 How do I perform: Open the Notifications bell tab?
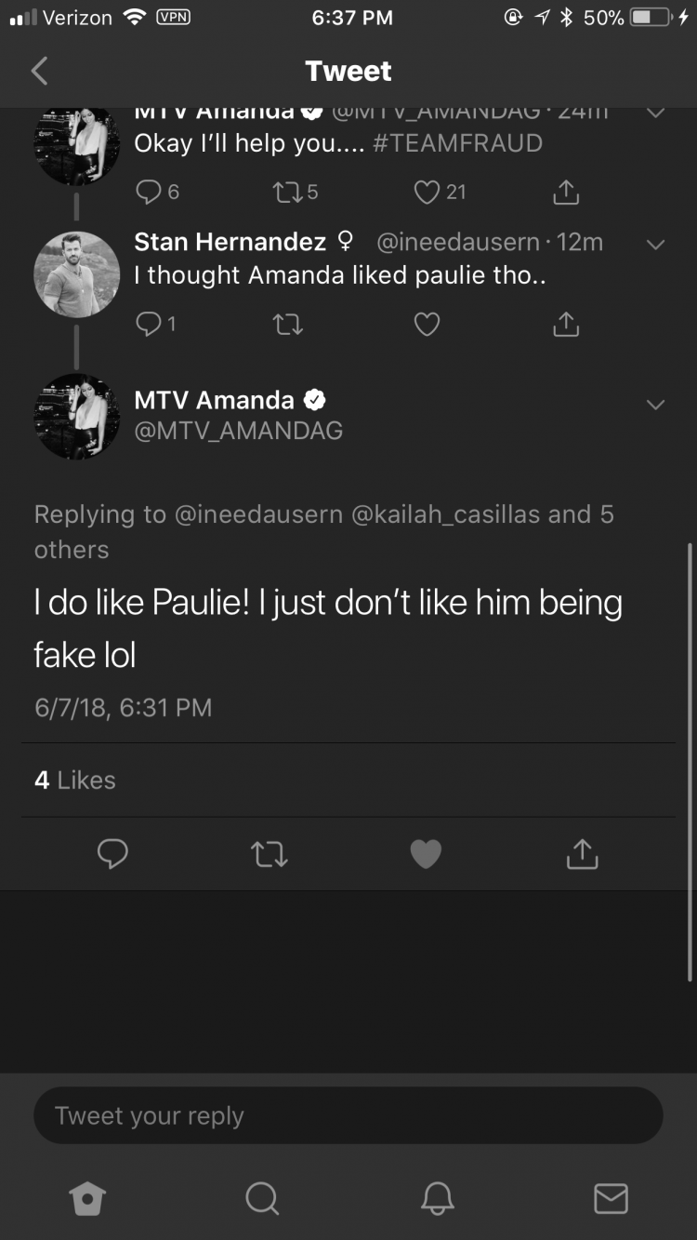437,1198
